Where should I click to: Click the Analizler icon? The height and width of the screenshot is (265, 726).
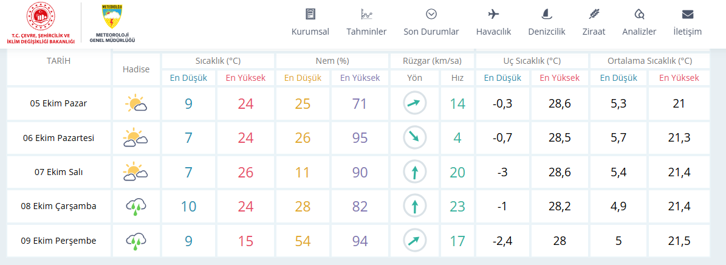point(639,14)
